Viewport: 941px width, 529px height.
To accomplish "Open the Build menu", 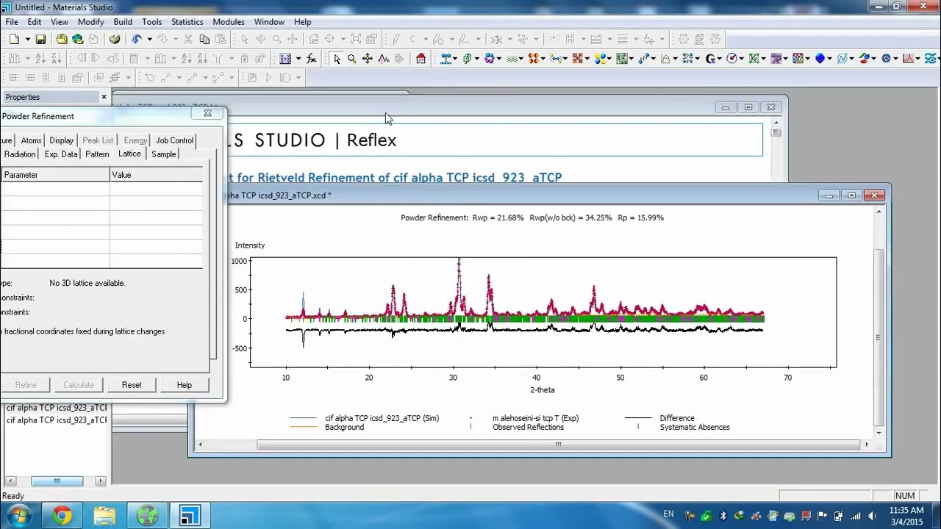I will pos(123,22).
